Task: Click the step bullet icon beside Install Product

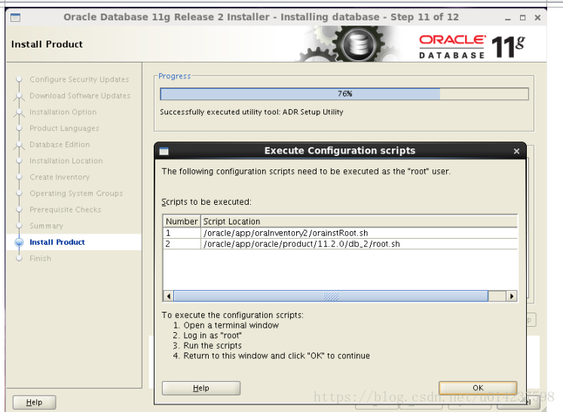Action: [19, 243]
